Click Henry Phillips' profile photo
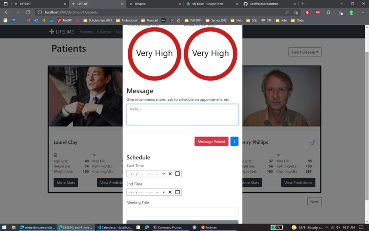 click(x=281, y=96)
